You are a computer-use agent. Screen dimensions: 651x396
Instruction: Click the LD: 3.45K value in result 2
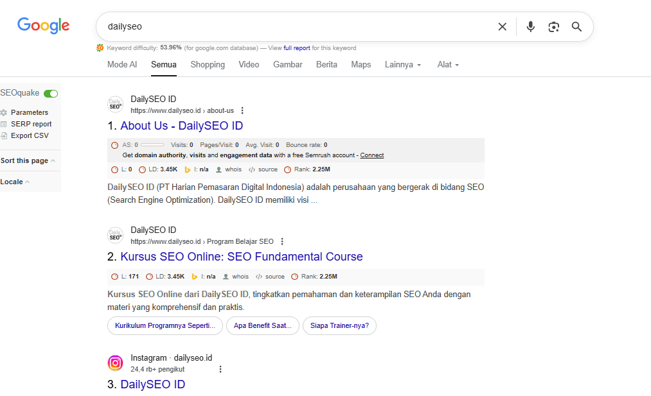click(175, 277)
